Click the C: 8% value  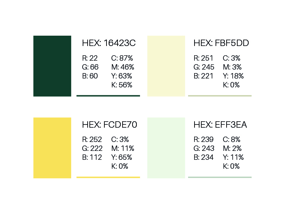tap(232, 139)
